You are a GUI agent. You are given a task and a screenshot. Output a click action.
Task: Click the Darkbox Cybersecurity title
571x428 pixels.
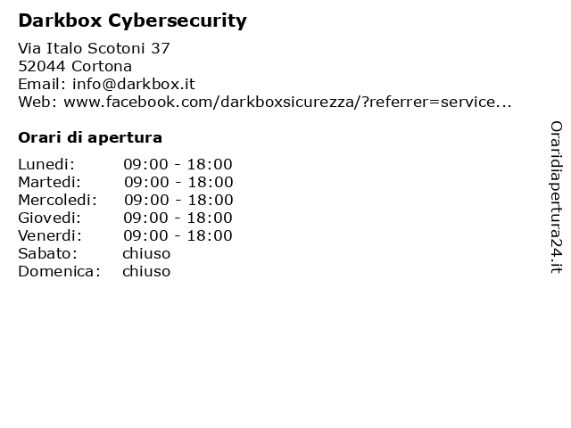tap(133, 21)
